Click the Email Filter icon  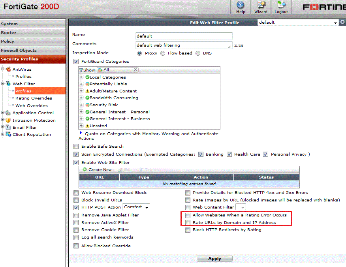tap(8, 127)
